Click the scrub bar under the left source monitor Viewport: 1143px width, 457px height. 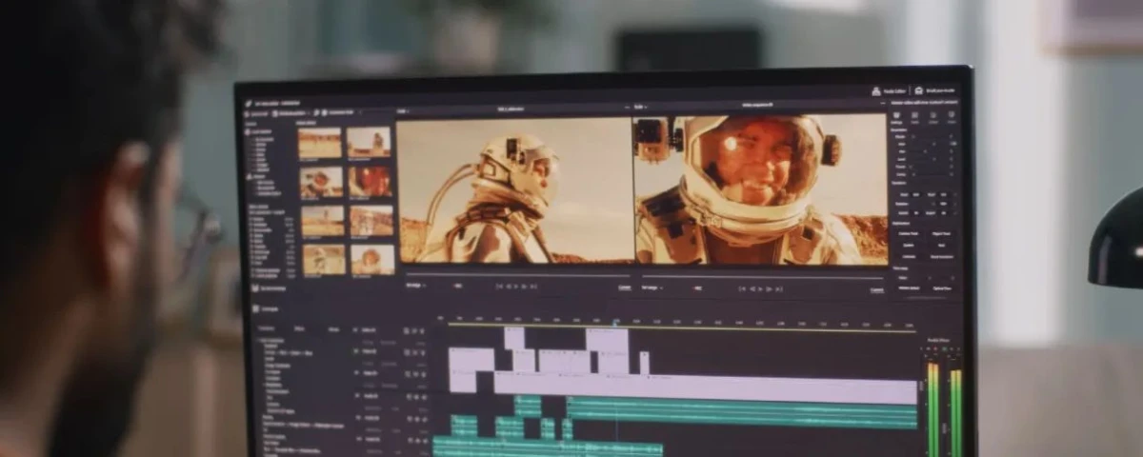point(518,275)
